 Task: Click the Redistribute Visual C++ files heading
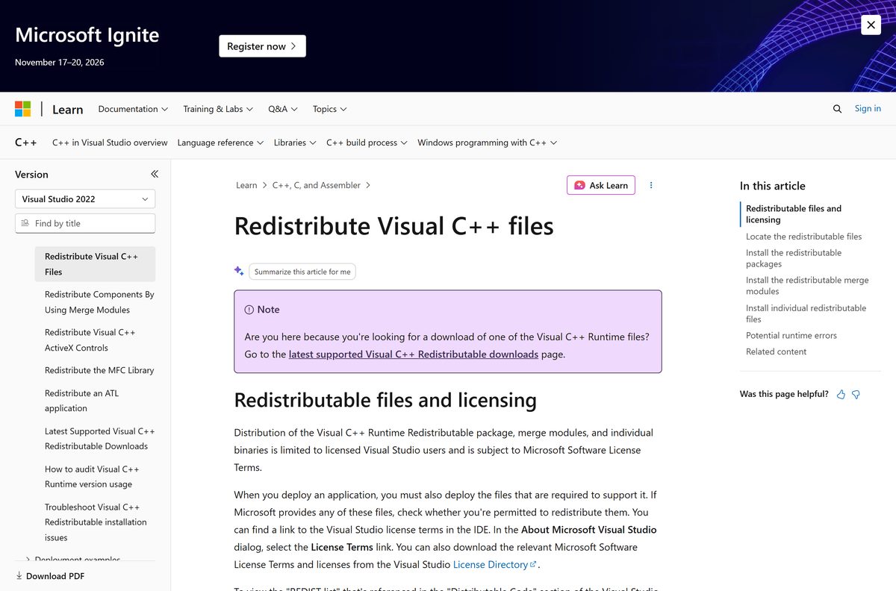394,226
